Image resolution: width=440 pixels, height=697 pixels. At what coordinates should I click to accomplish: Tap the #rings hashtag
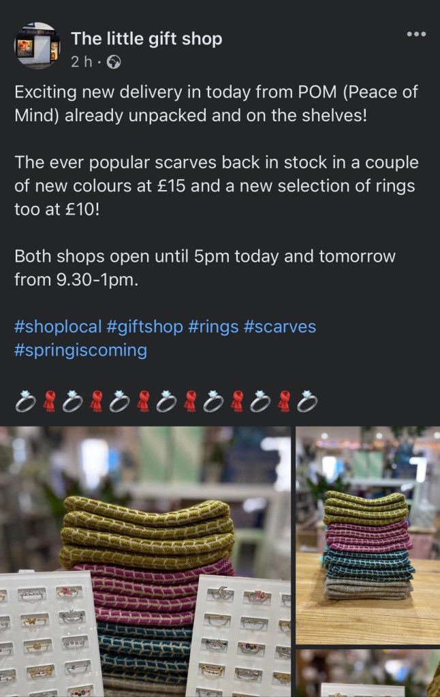pyautogui.click(x=213, y=327)
